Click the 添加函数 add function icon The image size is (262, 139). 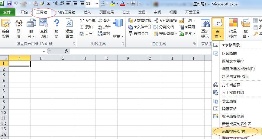point(69,29)
